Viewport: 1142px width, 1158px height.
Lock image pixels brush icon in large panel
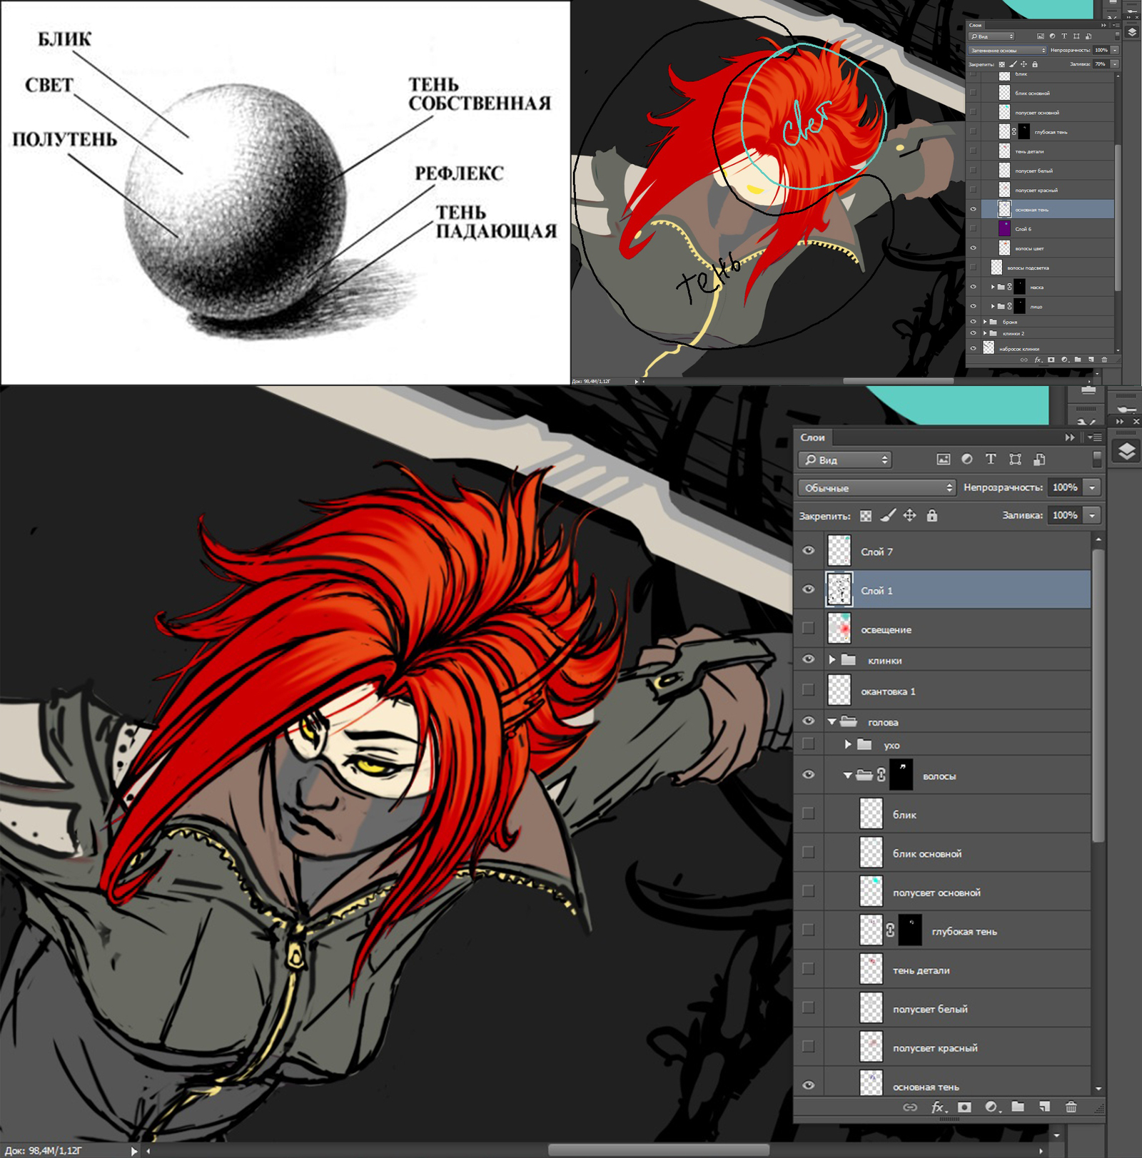click(x=888, y=516)
